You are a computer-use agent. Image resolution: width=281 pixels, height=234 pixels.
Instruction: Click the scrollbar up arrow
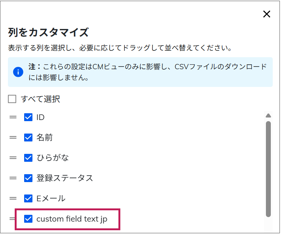[x=268, y=115]
